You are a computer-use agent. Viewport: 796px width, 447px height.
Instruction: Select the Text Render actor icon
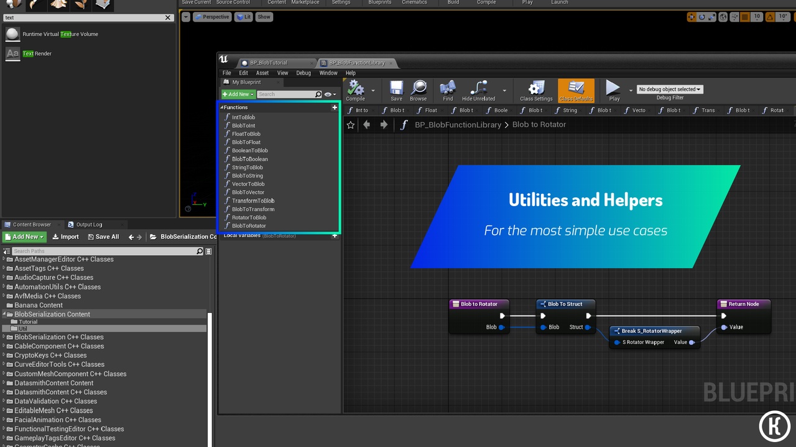click(x=12, y=53)
